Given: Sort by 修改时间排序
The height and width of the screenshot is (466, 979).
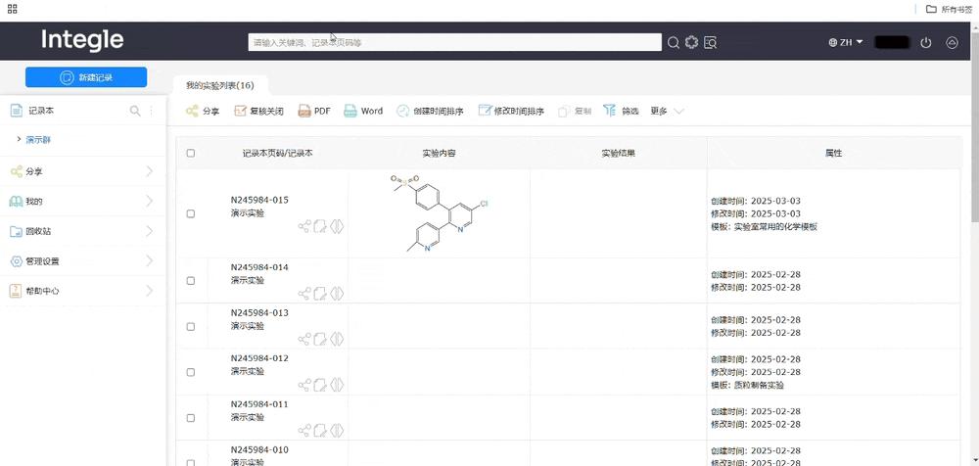Looking at the screenshot, I should click(x=511, y=112).
